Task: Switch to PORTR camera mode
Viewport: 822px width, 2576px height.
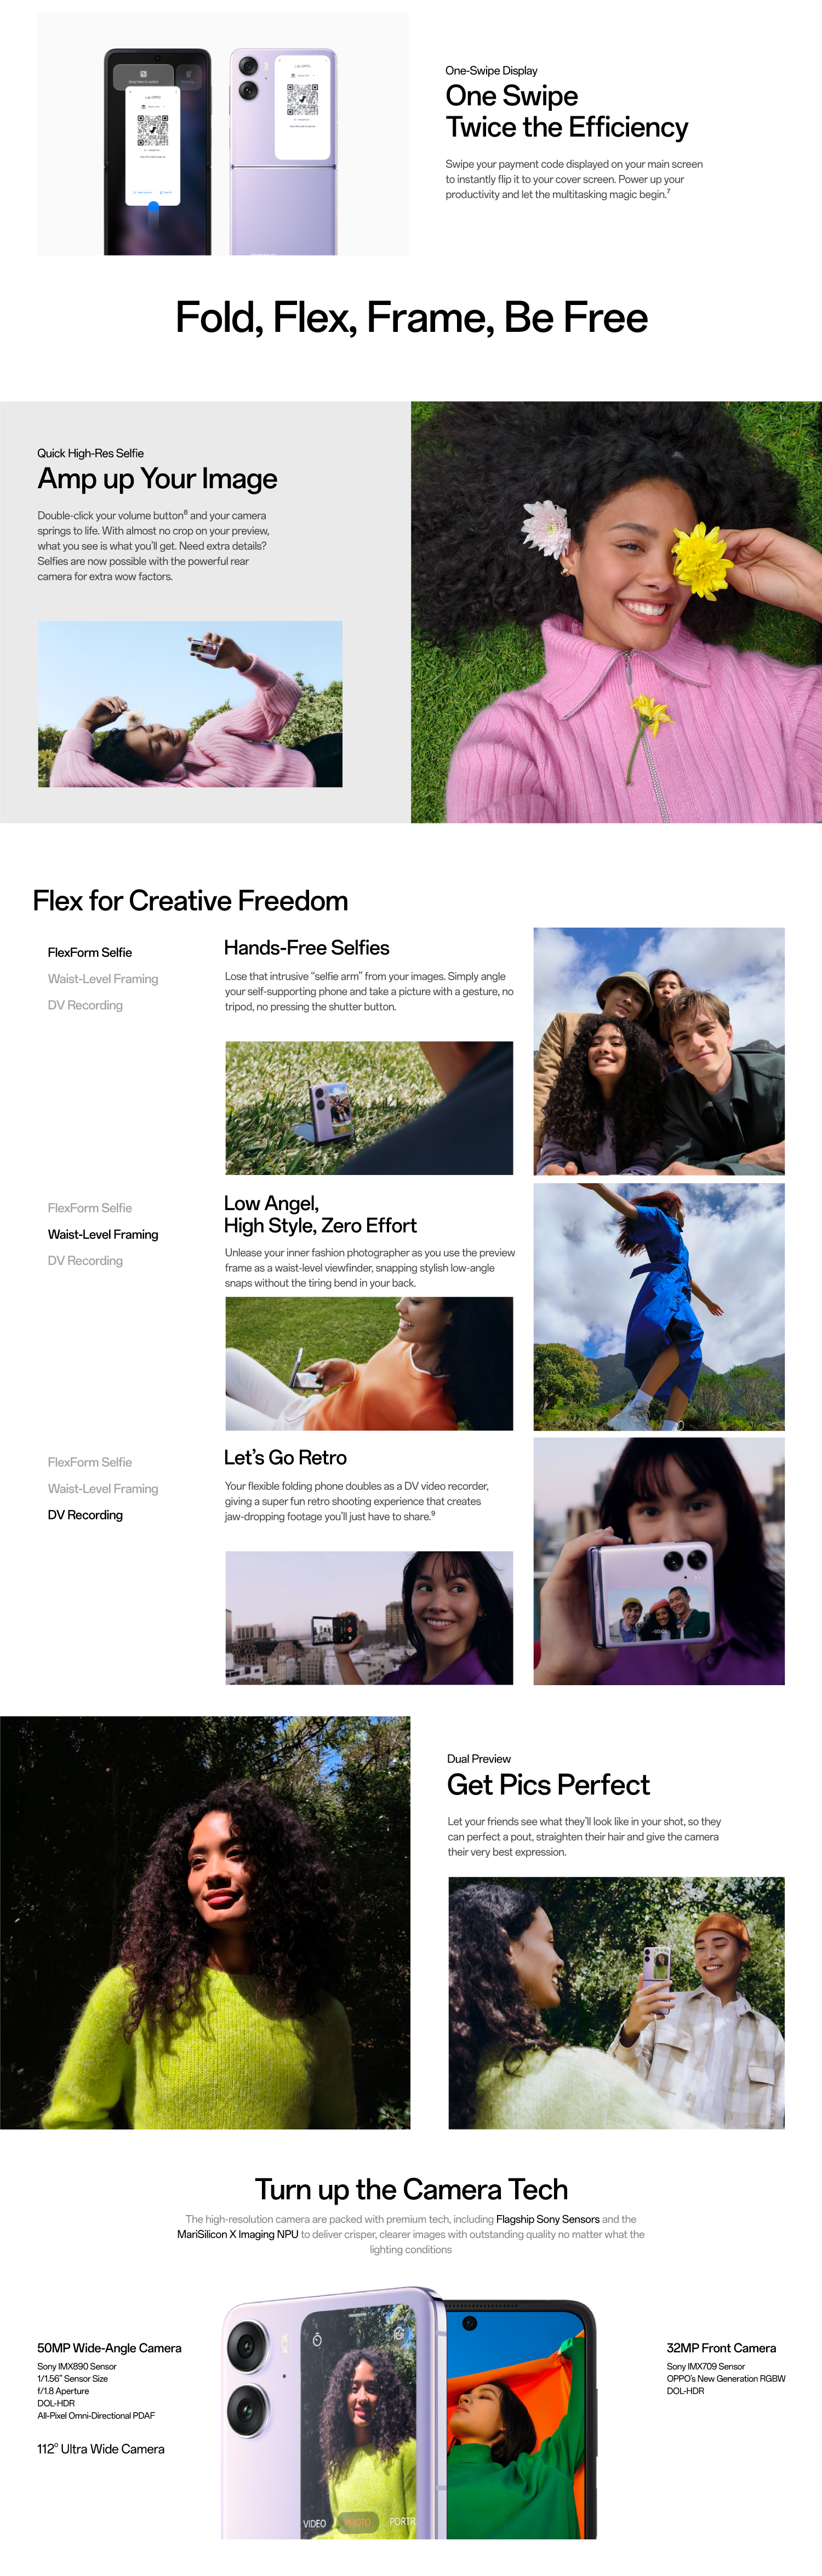Action: coord(403,2522)
